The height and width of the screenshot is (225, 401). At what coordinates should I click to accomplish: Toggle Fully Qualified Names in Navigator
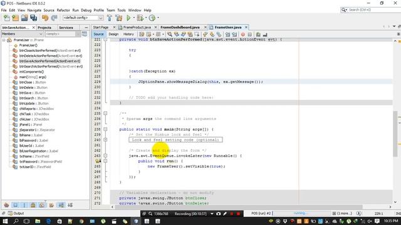(51, 205)
